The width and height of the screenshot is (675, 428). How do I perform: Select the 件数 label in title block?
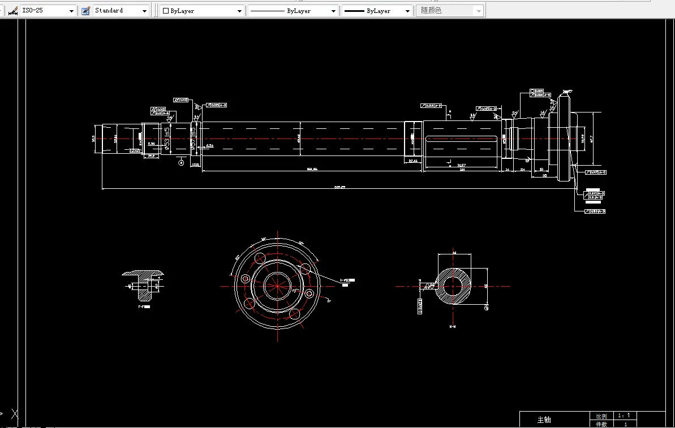pos(601,424)
